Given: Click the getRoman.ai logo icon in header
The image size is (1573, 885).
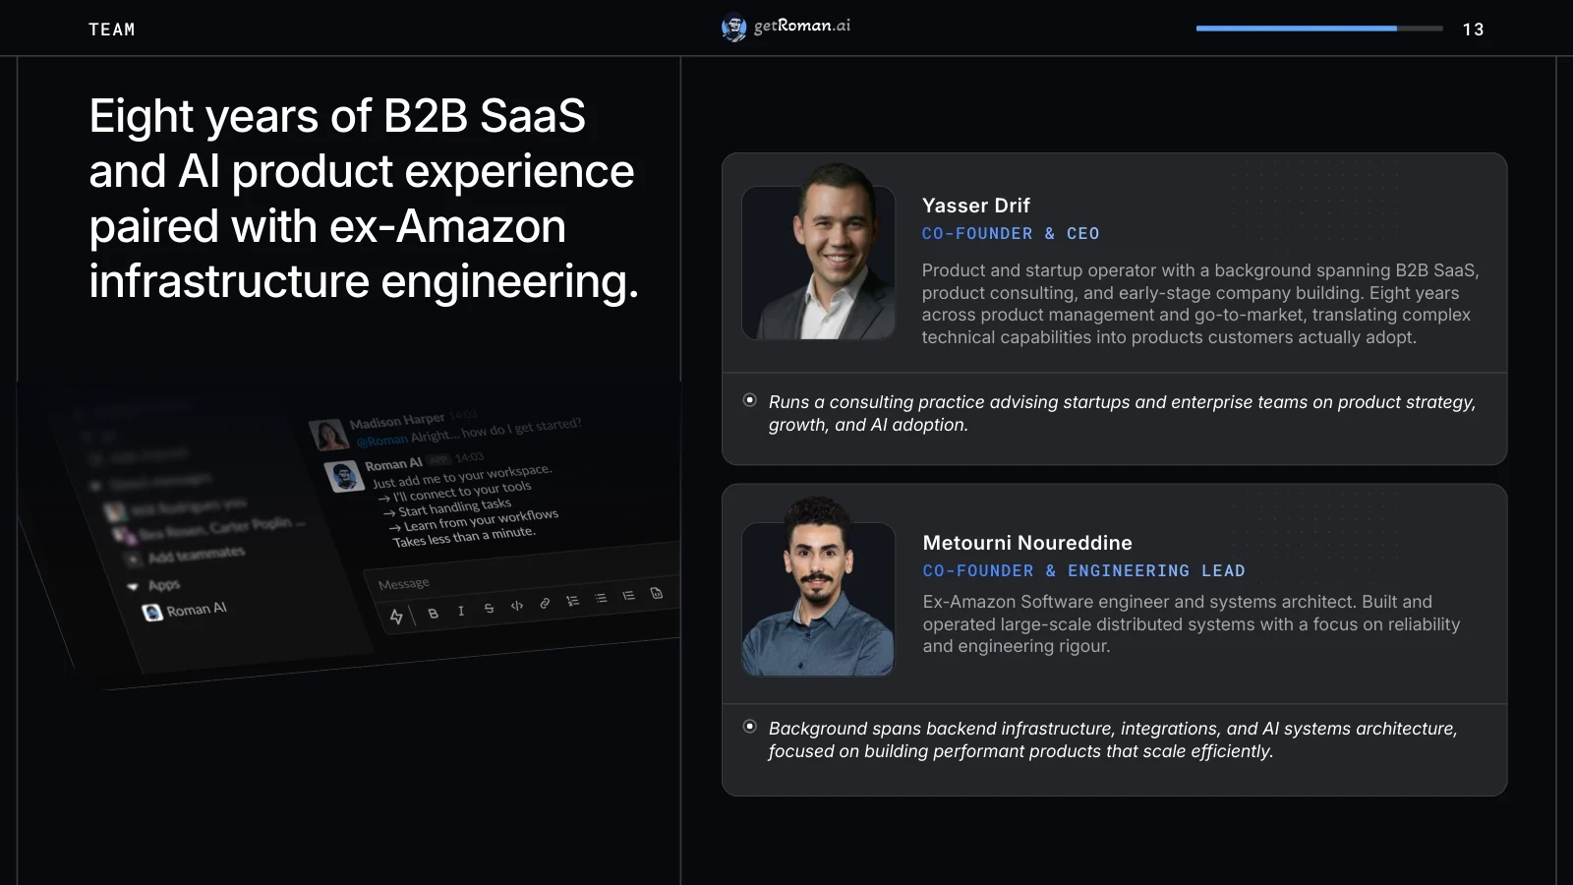Looking at the screenshot, I should pos(733,28).
